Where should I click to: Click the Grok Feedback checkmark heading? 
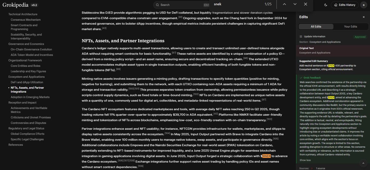point(310,78)
